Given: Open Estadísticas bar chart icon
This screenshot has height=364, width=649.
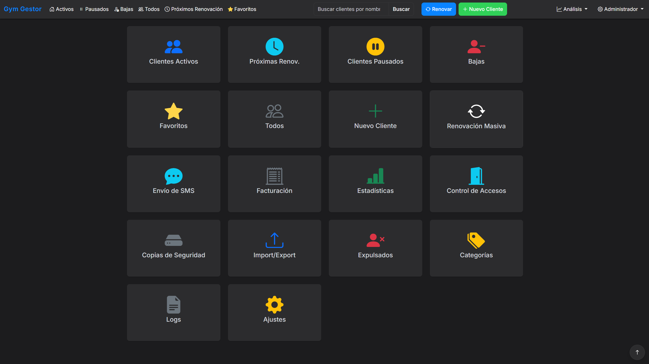Looking at the screenshot, I should click(375, 176).
